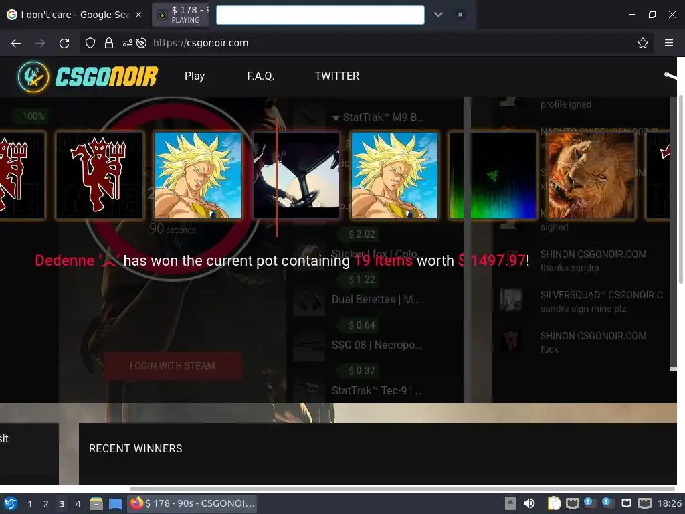The height and width of the screenshot is (514, 685).
Task: Switch to I don't care Google Search tab
Action: click(74, 15)
